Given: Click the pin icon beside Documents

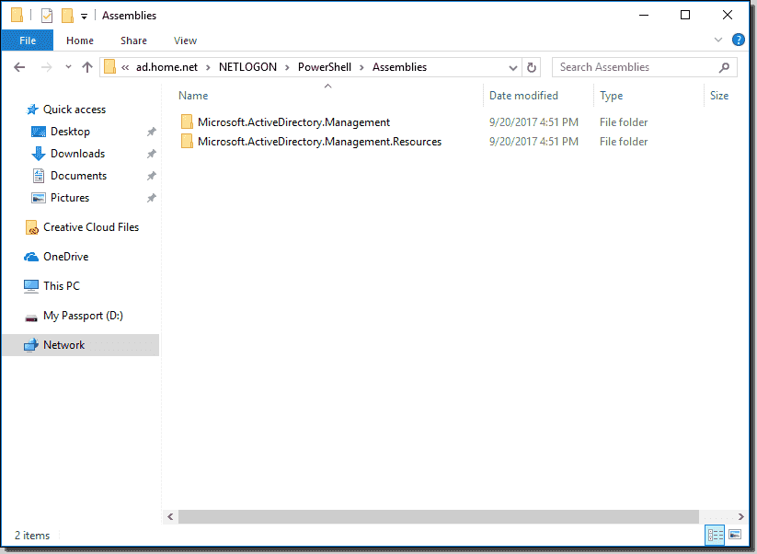Looking at the screenshot, I should (x=151, y=176).
